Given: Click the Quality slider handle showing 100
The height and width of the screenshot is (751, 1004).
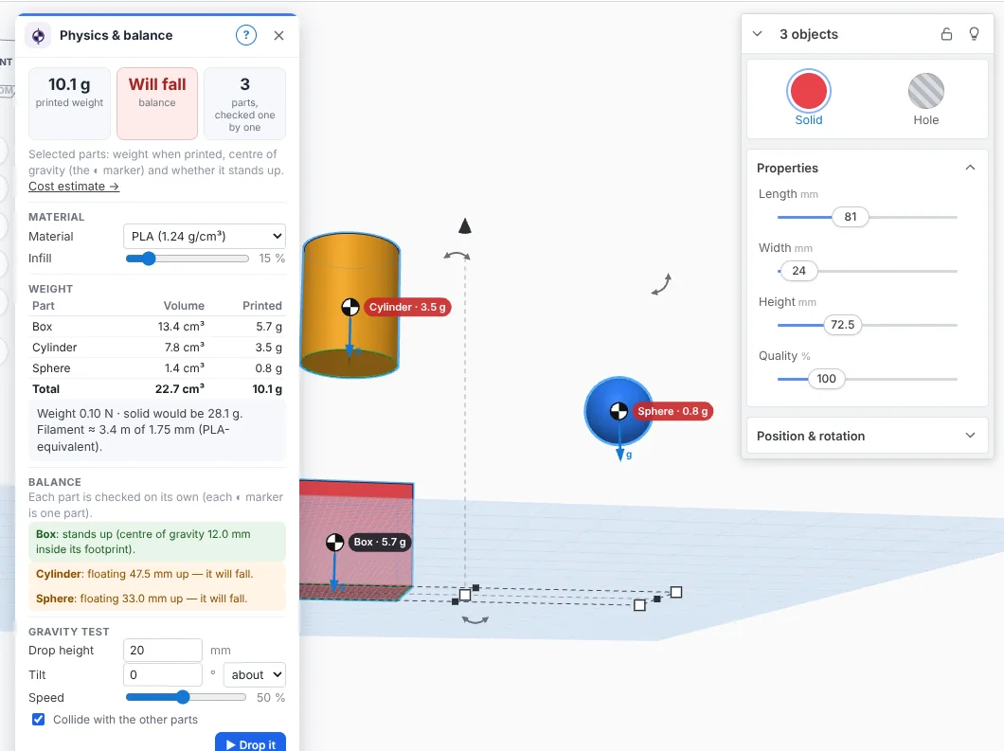Looking at the screenshot, I should pos(827,379).
